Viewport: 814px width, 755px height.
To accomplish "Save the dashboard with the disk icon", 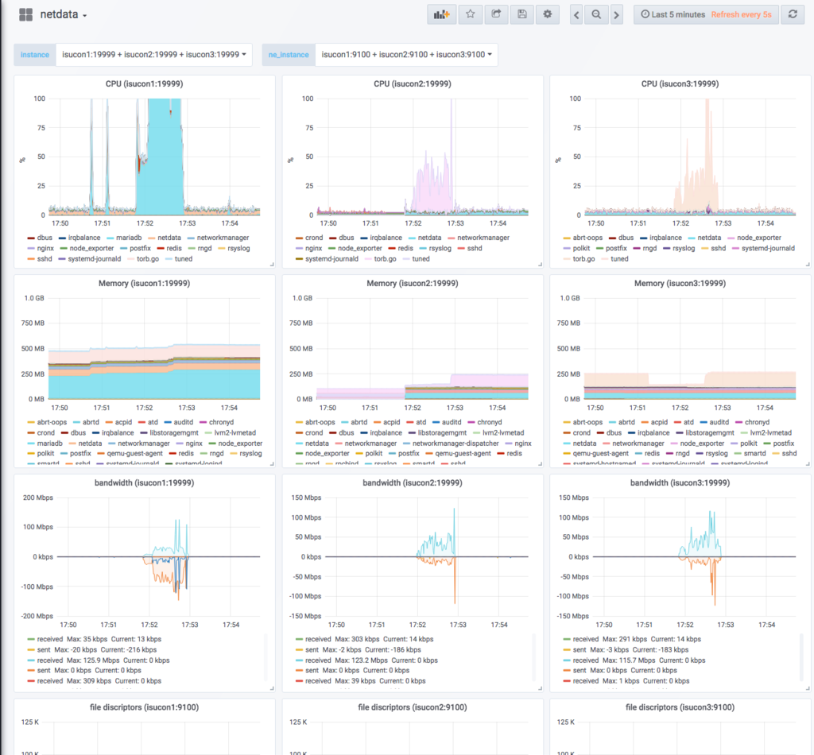I will tap(522, 14).
